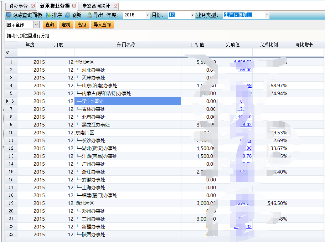325x242 pixels.
Task: Switch to the 未签合同统计 tab
Action: [x=96, y=6]
